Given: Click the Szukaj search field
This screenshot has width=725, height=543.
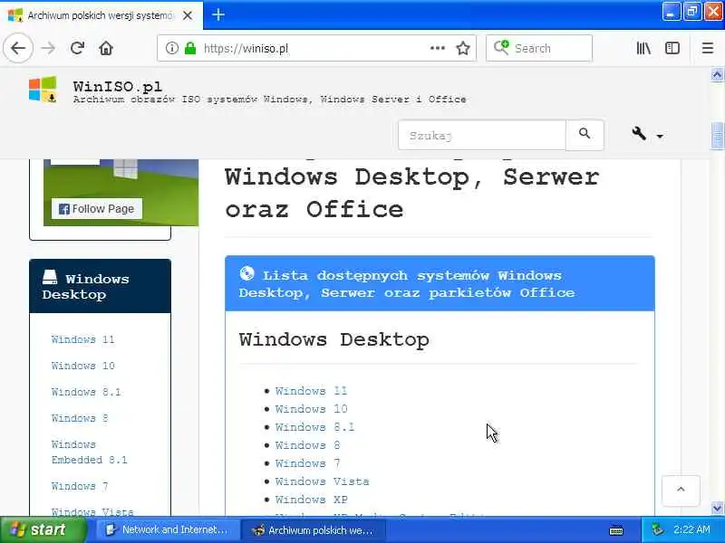Looking at the screenshot, I should [x=482, y=135].
